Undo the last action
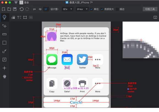 21,9
